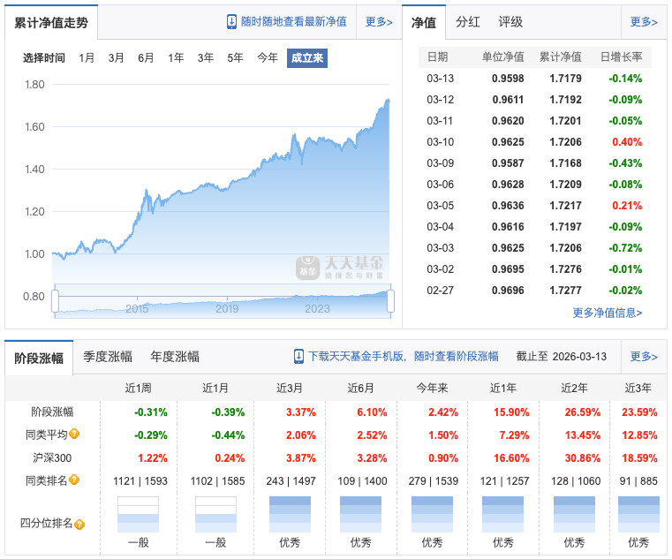
Task: Select the 成立来 time range
Action: (307, 58)
